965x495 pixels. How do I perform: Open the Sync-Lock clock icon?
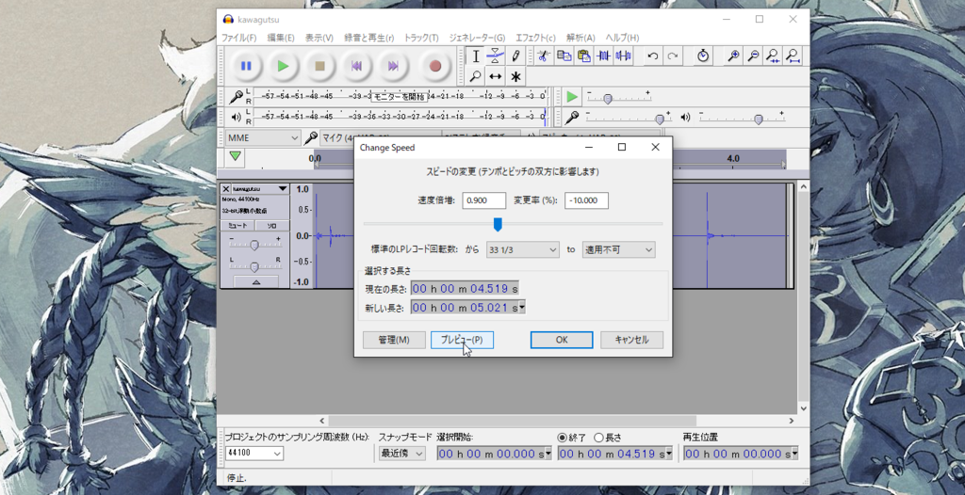[703, 56]
